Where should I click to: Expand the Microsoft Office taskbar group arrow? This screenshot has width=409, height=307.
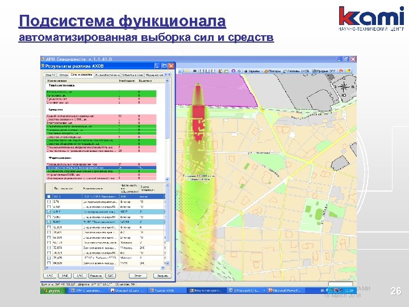click(264, 291)
